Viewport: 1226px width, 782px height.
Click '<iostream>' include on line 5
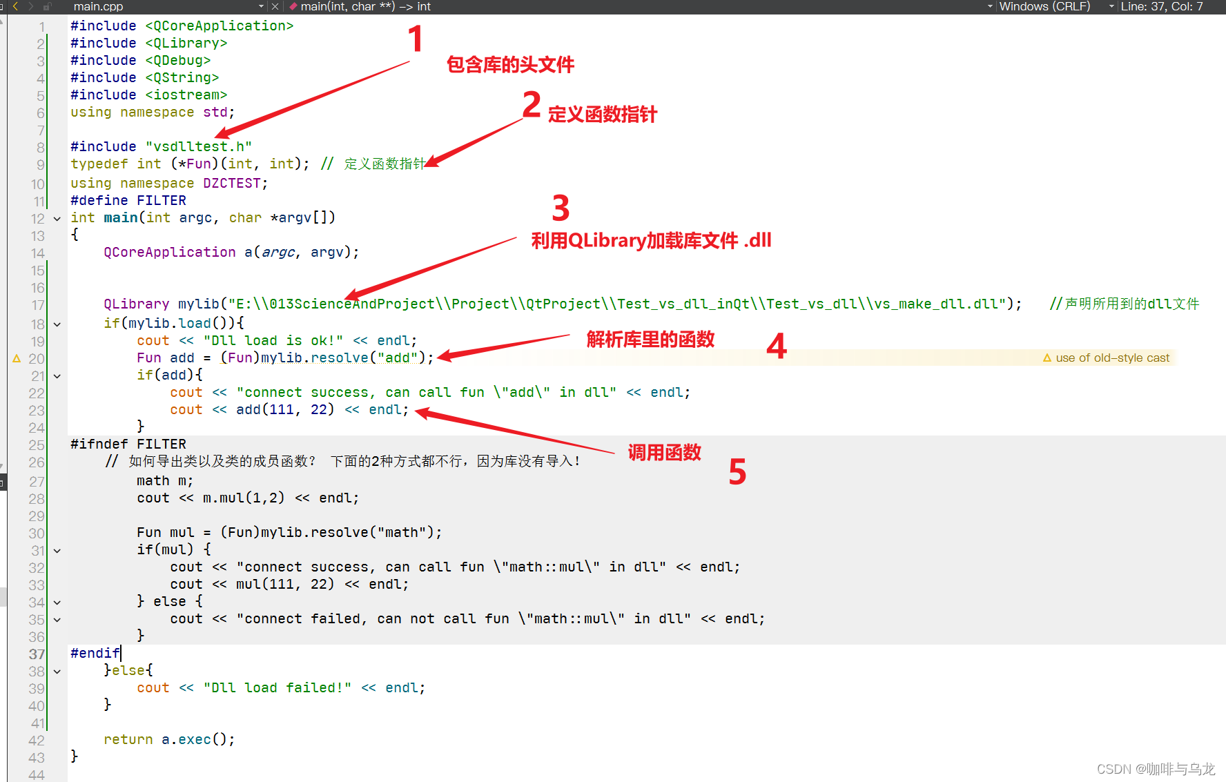186,95
